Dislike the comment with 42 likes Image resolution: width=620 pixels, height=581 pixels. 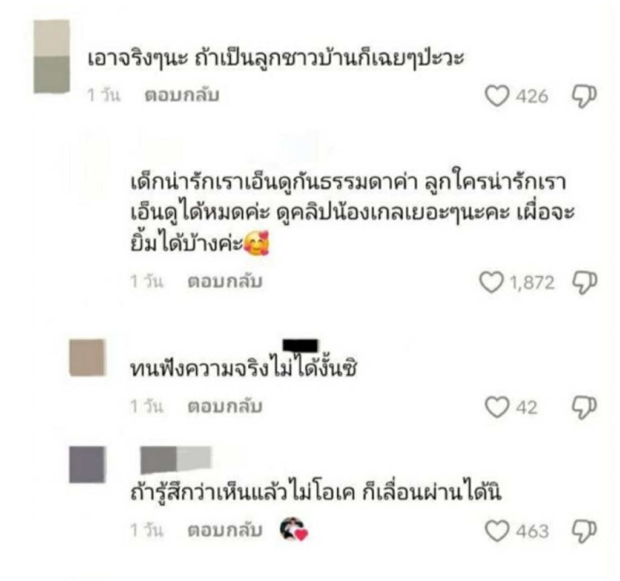(584, 407)
